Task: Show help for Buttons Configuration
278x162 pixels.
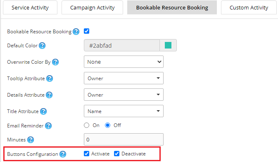Action: pos(63,154)
